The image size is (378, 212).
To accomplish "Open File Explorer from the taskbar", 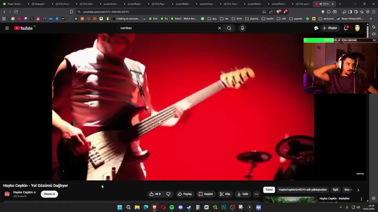I will click(137, 207).
